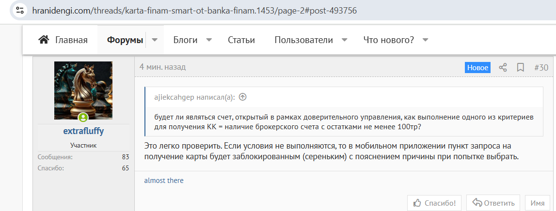Expand the Блоги dropdown arrow
Viewport: 556px width, 211px height.
pos(209,40)
